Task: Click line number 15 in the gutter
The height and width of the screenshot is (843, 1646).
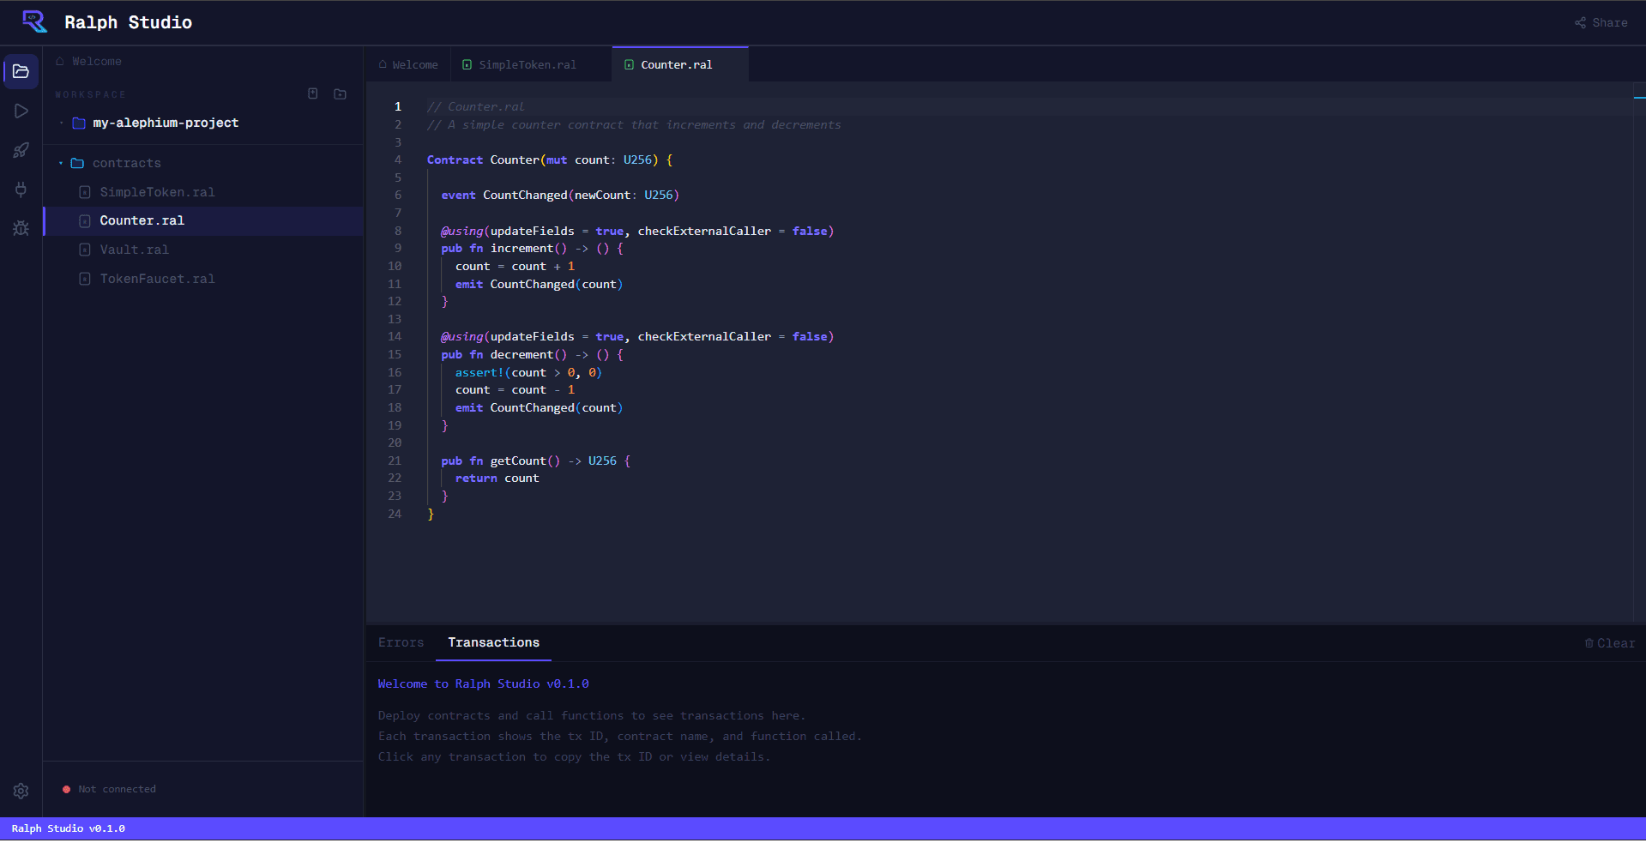Action: pos(395,354)
